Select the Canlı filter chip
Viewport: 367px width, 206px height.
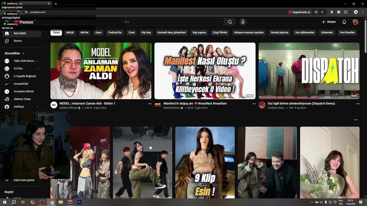coord(132,33)
